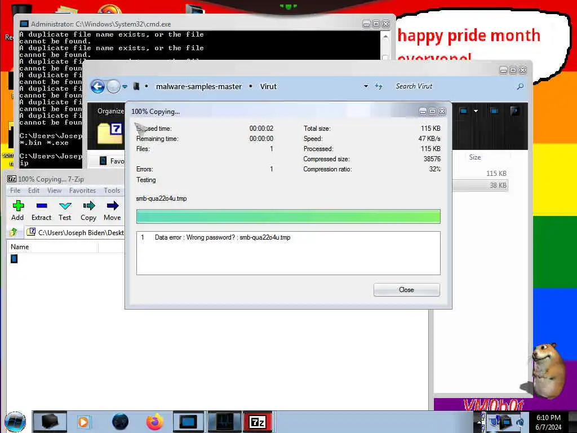Image resolution: width=577 pixels, height=433 pixels.
Task: Open the Tools menu in 7-Zip
Action: click(x=112, y=191)
